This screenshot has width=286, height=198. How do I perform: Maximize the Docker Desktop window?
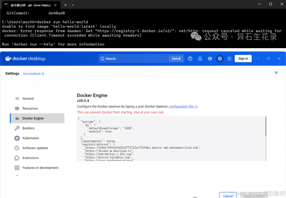[269, 58]
